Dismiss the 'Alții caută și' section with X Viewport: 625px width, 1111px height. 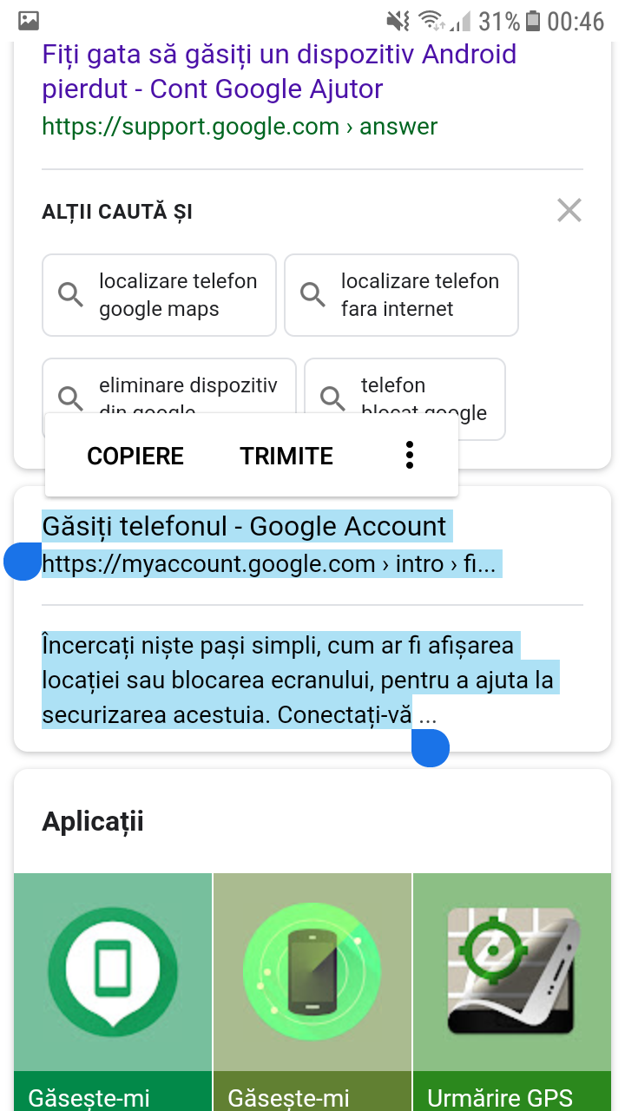pos(569,210)
